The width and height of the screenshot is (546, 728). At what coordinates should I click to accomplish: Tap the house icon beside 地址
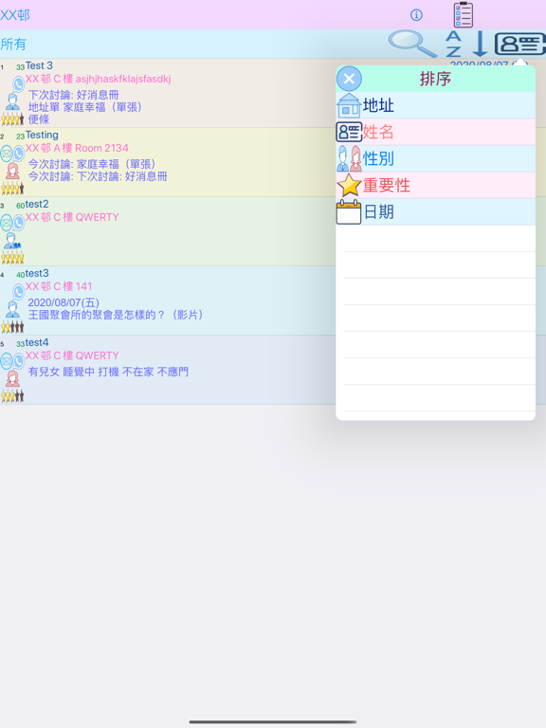tap(349, 105)
